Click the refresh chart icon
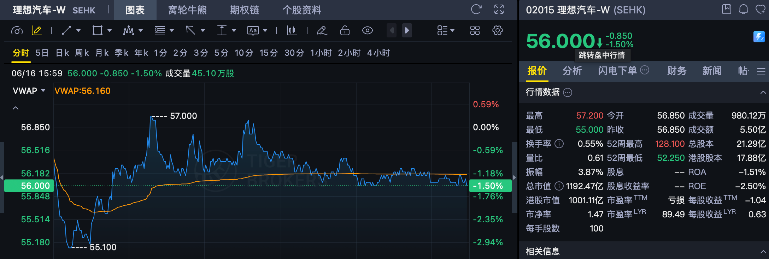This screenshot has height=259, width=769. 476,10
